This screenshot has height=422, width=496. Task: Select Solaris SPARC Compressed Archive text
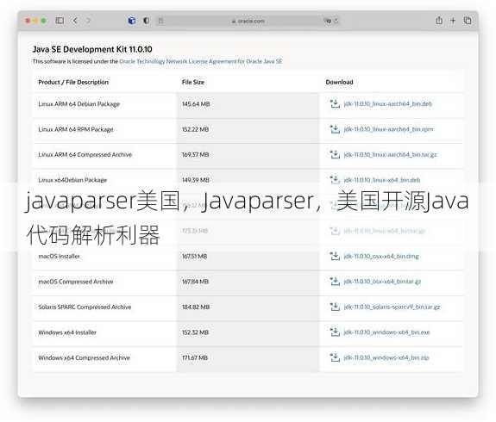pyautogui.click(x=85, y=307)
